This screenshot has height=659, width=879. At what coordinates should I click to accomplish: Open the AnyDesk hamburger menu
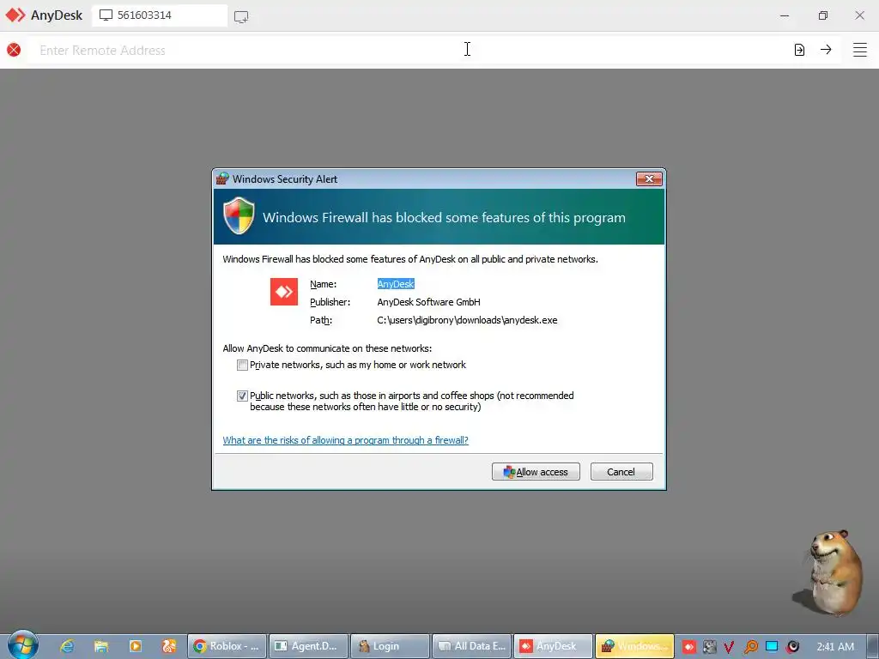tap(860, 50)
